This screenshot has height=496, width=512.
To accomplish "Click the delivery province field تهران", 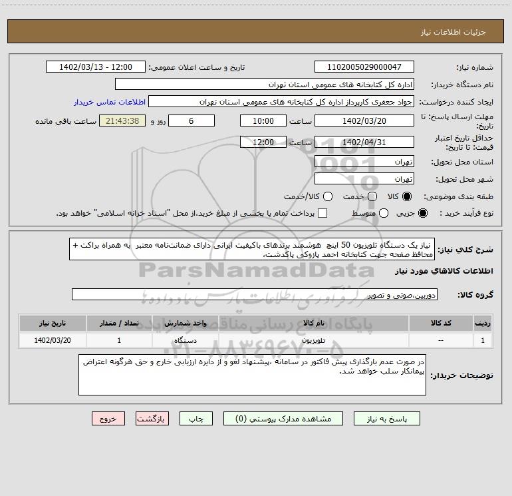I will click(364, 161).
